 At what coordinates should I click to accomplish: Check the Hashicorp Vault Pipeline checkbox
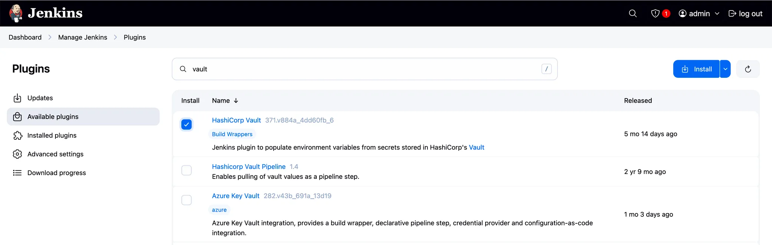point(187,170)
